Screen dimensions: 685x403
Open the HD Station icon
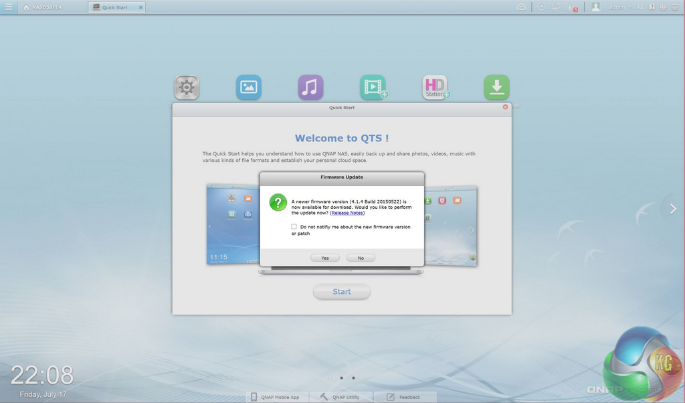[x=435, y=88]
